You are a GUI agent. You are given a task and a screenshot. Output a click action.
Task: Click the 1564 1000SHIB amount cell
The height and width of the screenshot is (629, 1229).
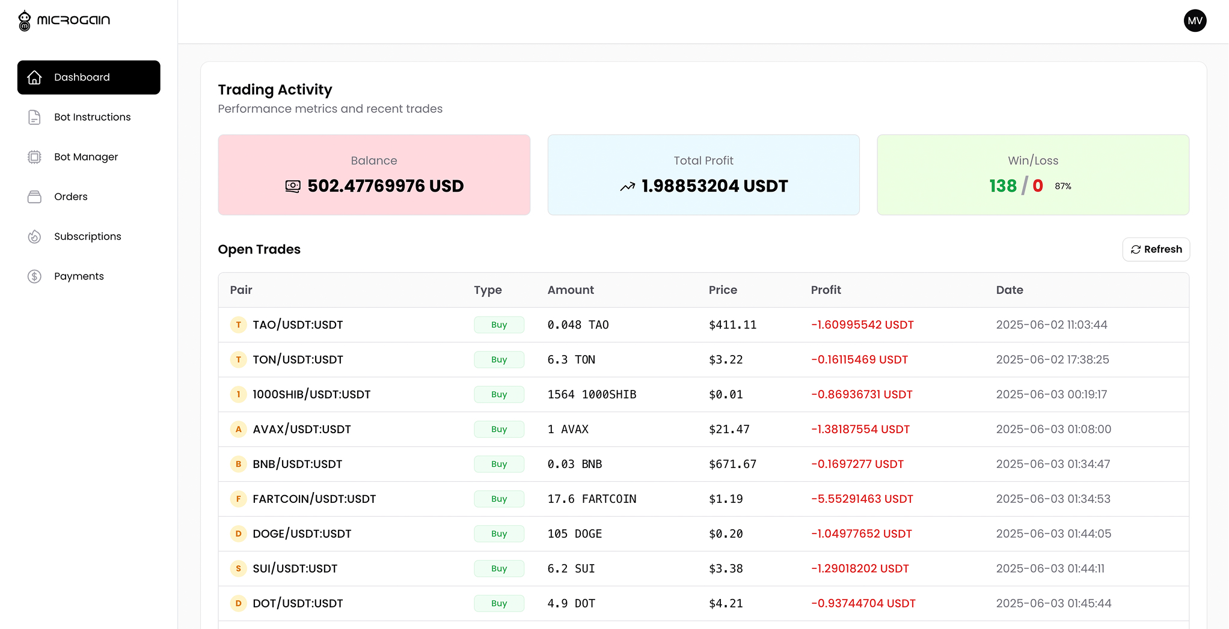592,395
